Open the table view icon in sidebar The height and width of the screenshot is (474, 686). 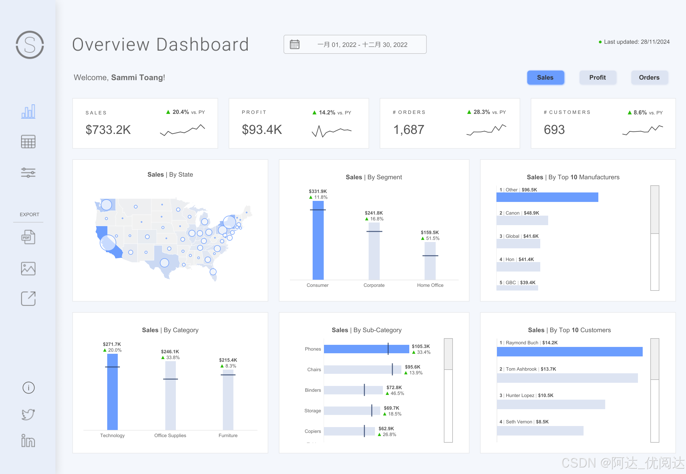(x=28, y=142)
